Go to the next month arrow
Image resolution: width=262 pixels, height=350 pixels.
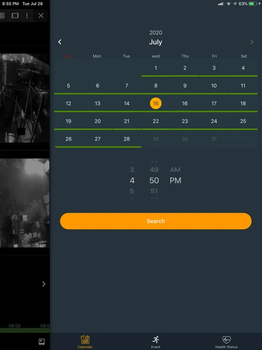pos(252,42)
